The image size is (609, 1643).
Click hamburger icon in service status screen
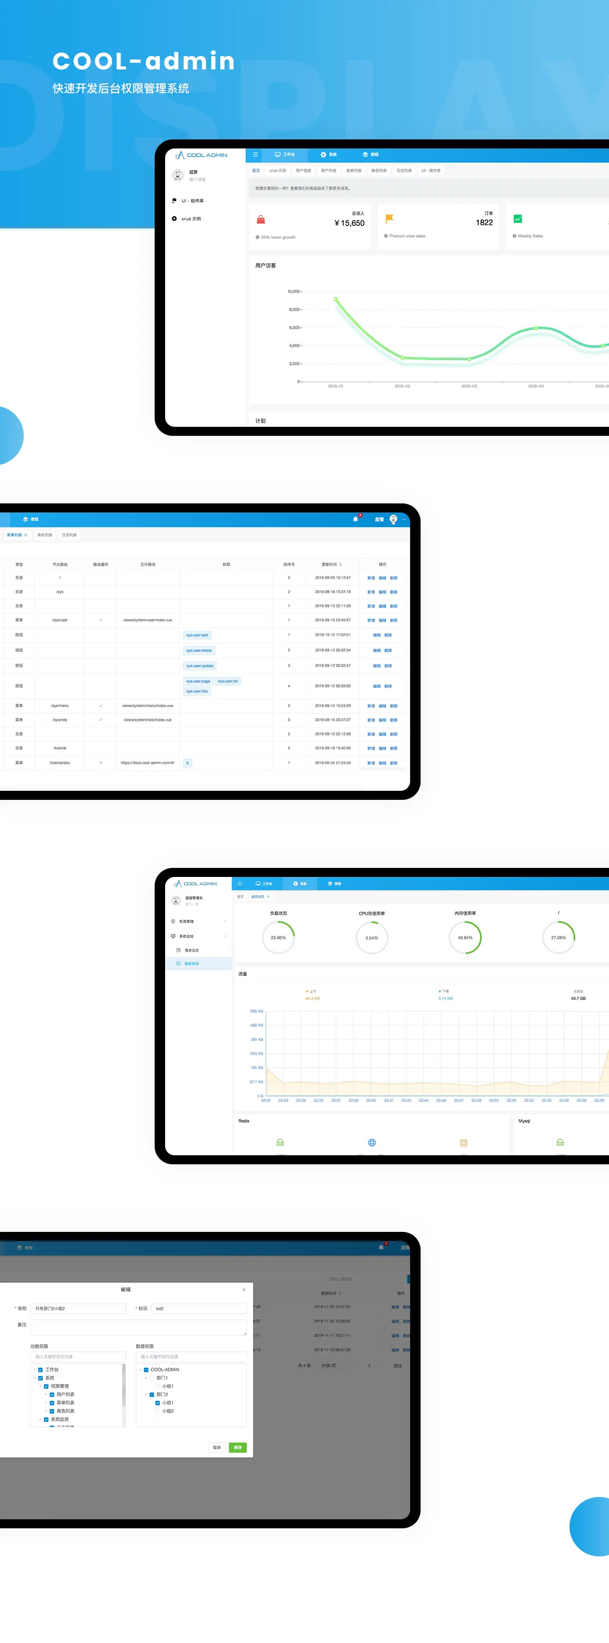(x=240, y=884)
